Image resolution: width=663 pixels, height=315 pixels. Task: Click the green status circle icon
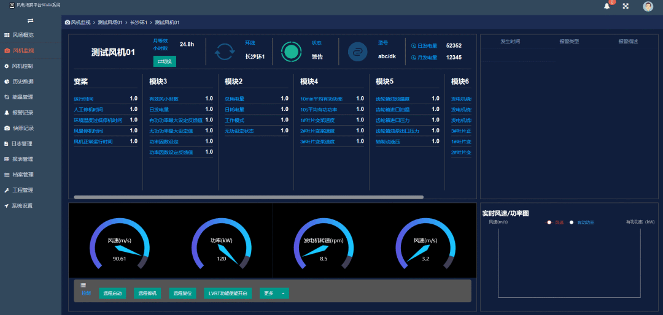[x=291, y=52]
